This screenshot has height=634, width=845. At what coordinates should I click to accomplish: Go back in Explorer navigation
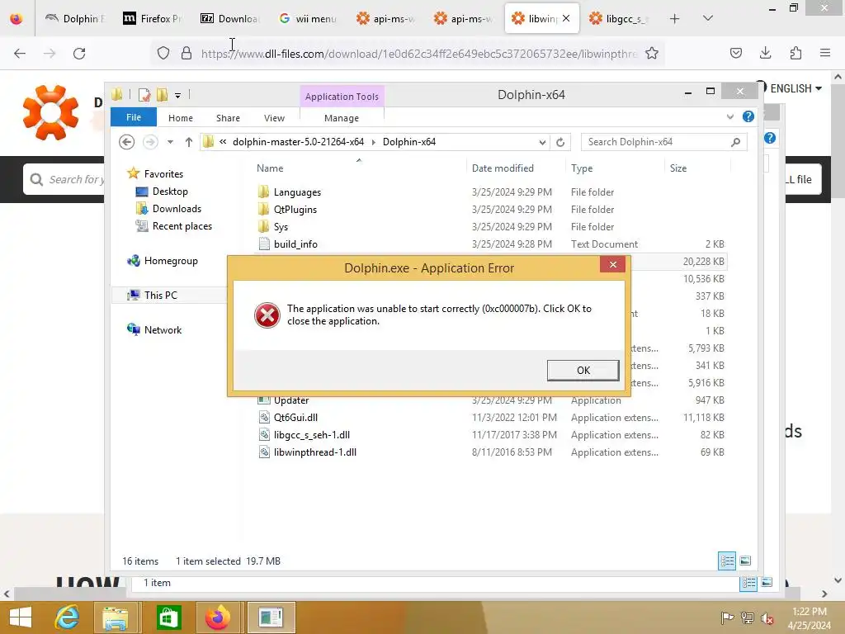pyautogui.click(x=126, y=142)
